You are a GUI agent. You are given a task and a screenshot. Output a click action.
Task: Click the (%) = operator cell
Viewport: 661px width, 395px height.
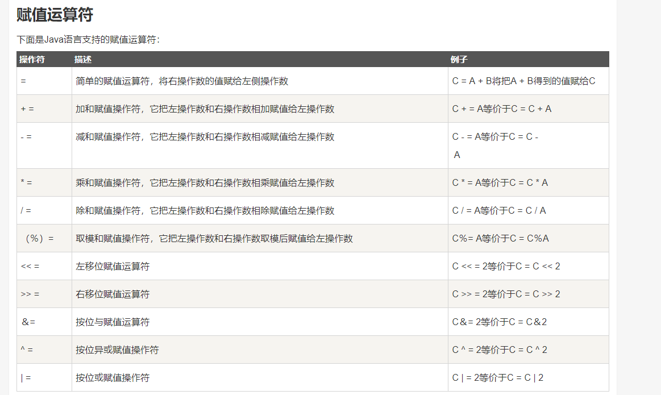(x=39, y=239)
